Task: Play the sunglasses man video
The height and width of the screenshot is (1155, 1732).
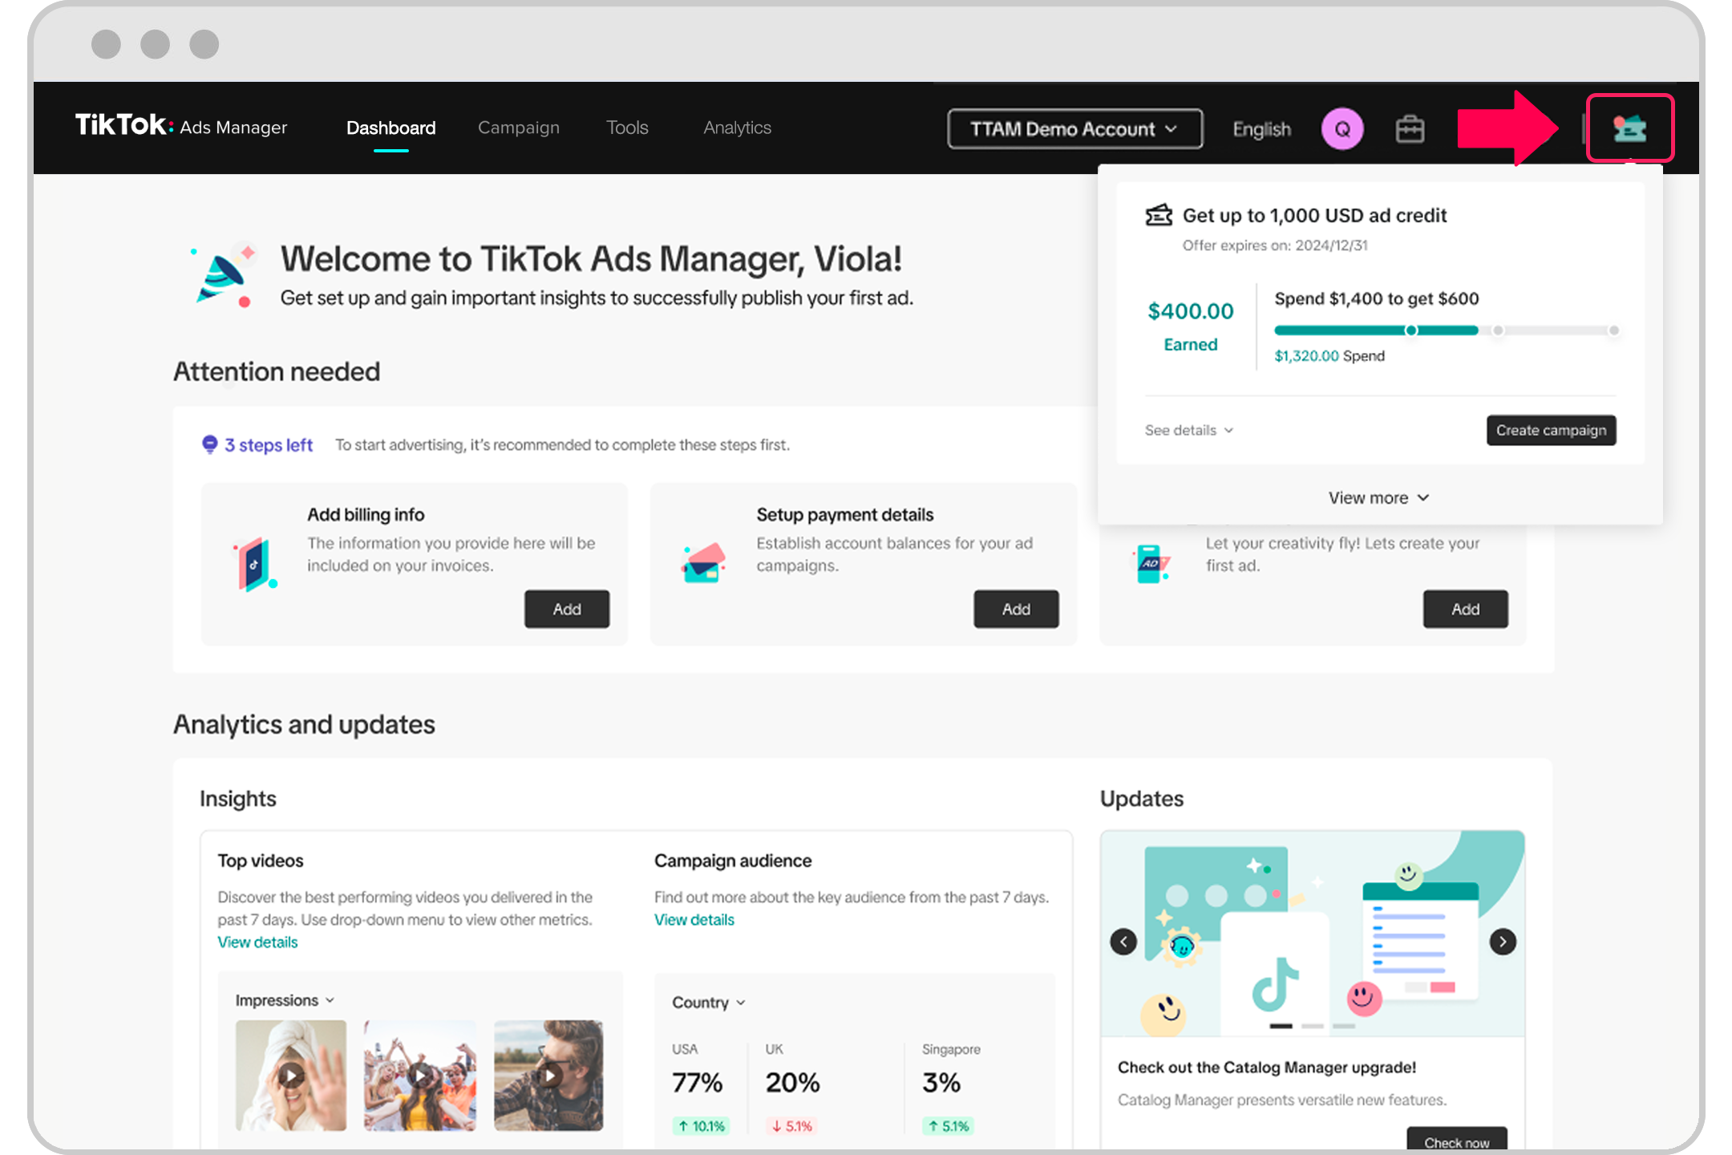Action: point(549,1075)
